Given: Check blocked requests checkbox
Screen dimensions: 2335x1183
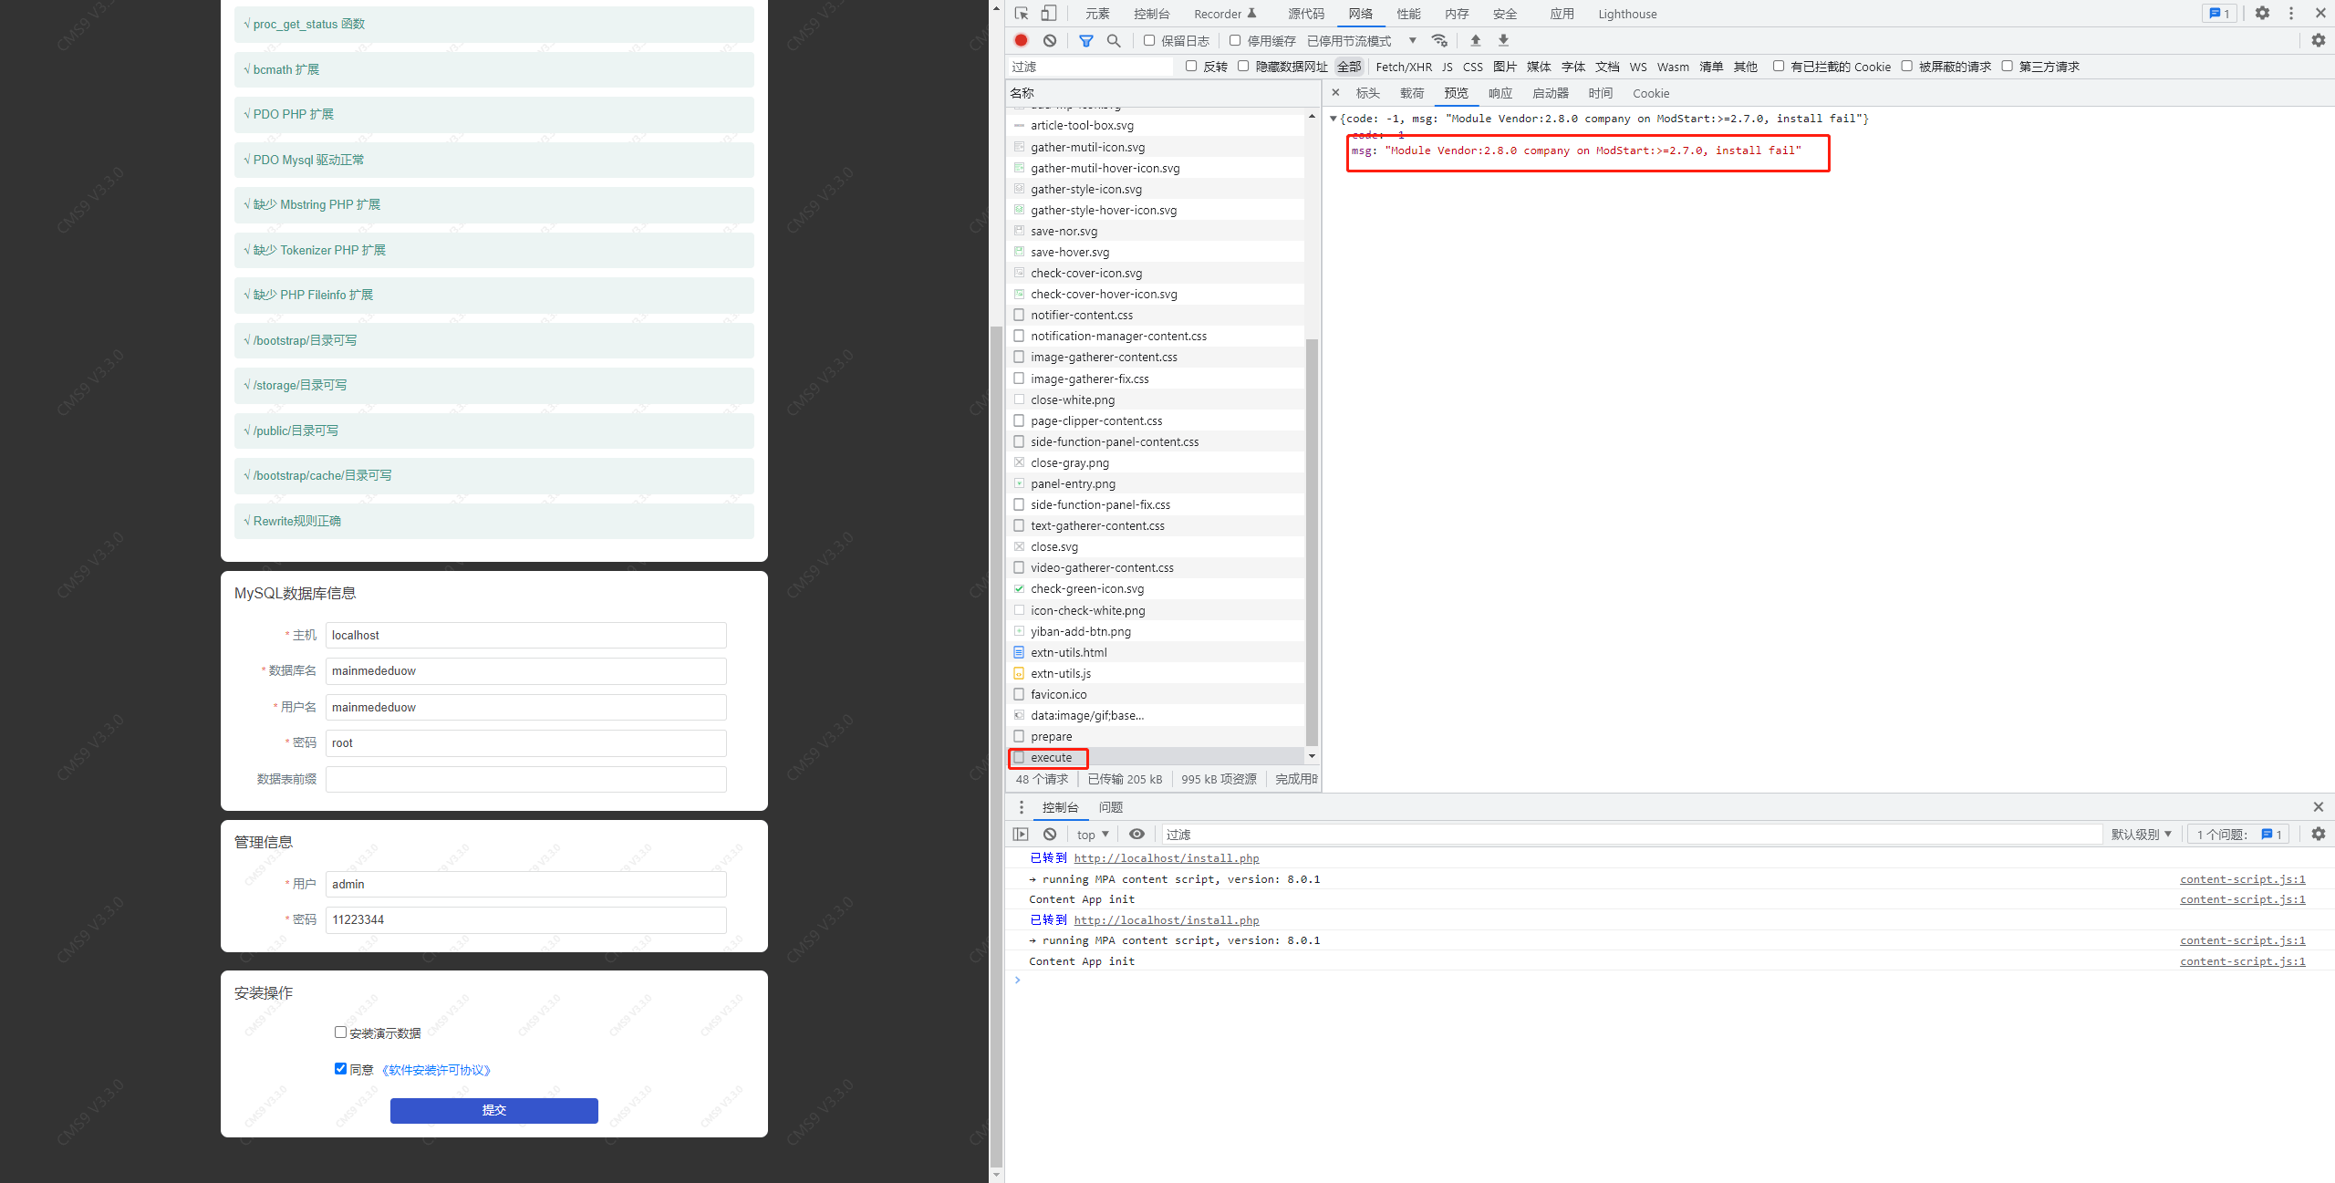Looking at the screenshot, I should 1907,66.
